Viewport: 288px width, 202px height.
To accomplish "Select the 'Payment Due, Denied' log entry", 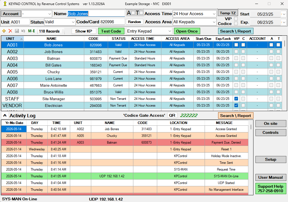I will click(x=125, y=143).
